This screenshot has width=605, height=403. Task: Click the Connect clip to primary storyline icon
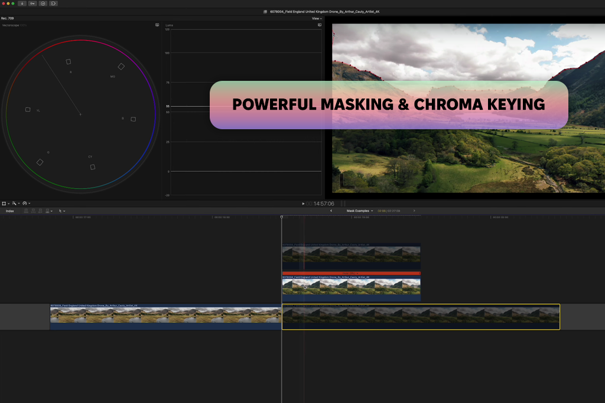(26, 211)
